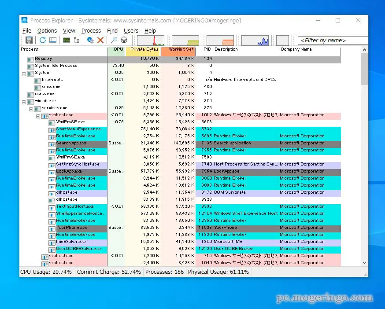Click the Processes: 186 status entry

tap(164, 272)
